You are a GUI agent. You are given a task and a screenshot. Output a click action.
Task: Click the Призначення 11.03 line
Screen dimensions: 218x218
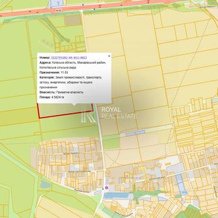pyautogui.click(x=54, y=73)
